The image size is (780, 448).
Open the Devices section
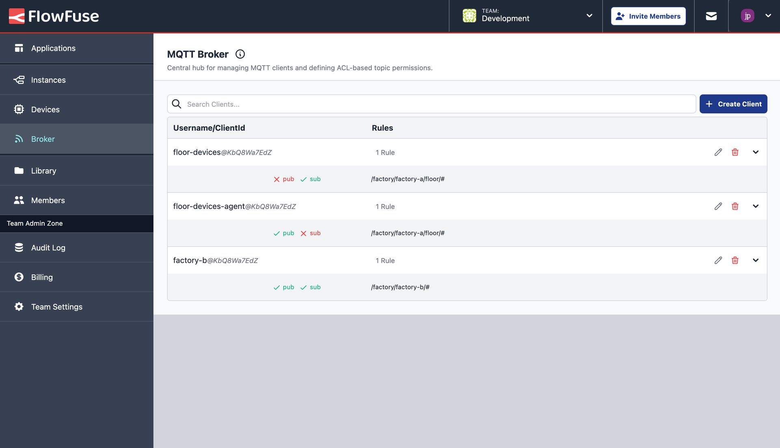45,109
